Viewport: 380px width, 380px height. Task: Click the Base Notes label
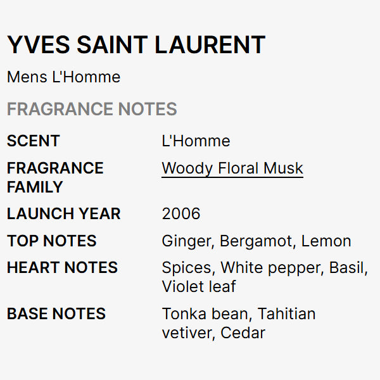pyautogui.click(x=56, y=313)
